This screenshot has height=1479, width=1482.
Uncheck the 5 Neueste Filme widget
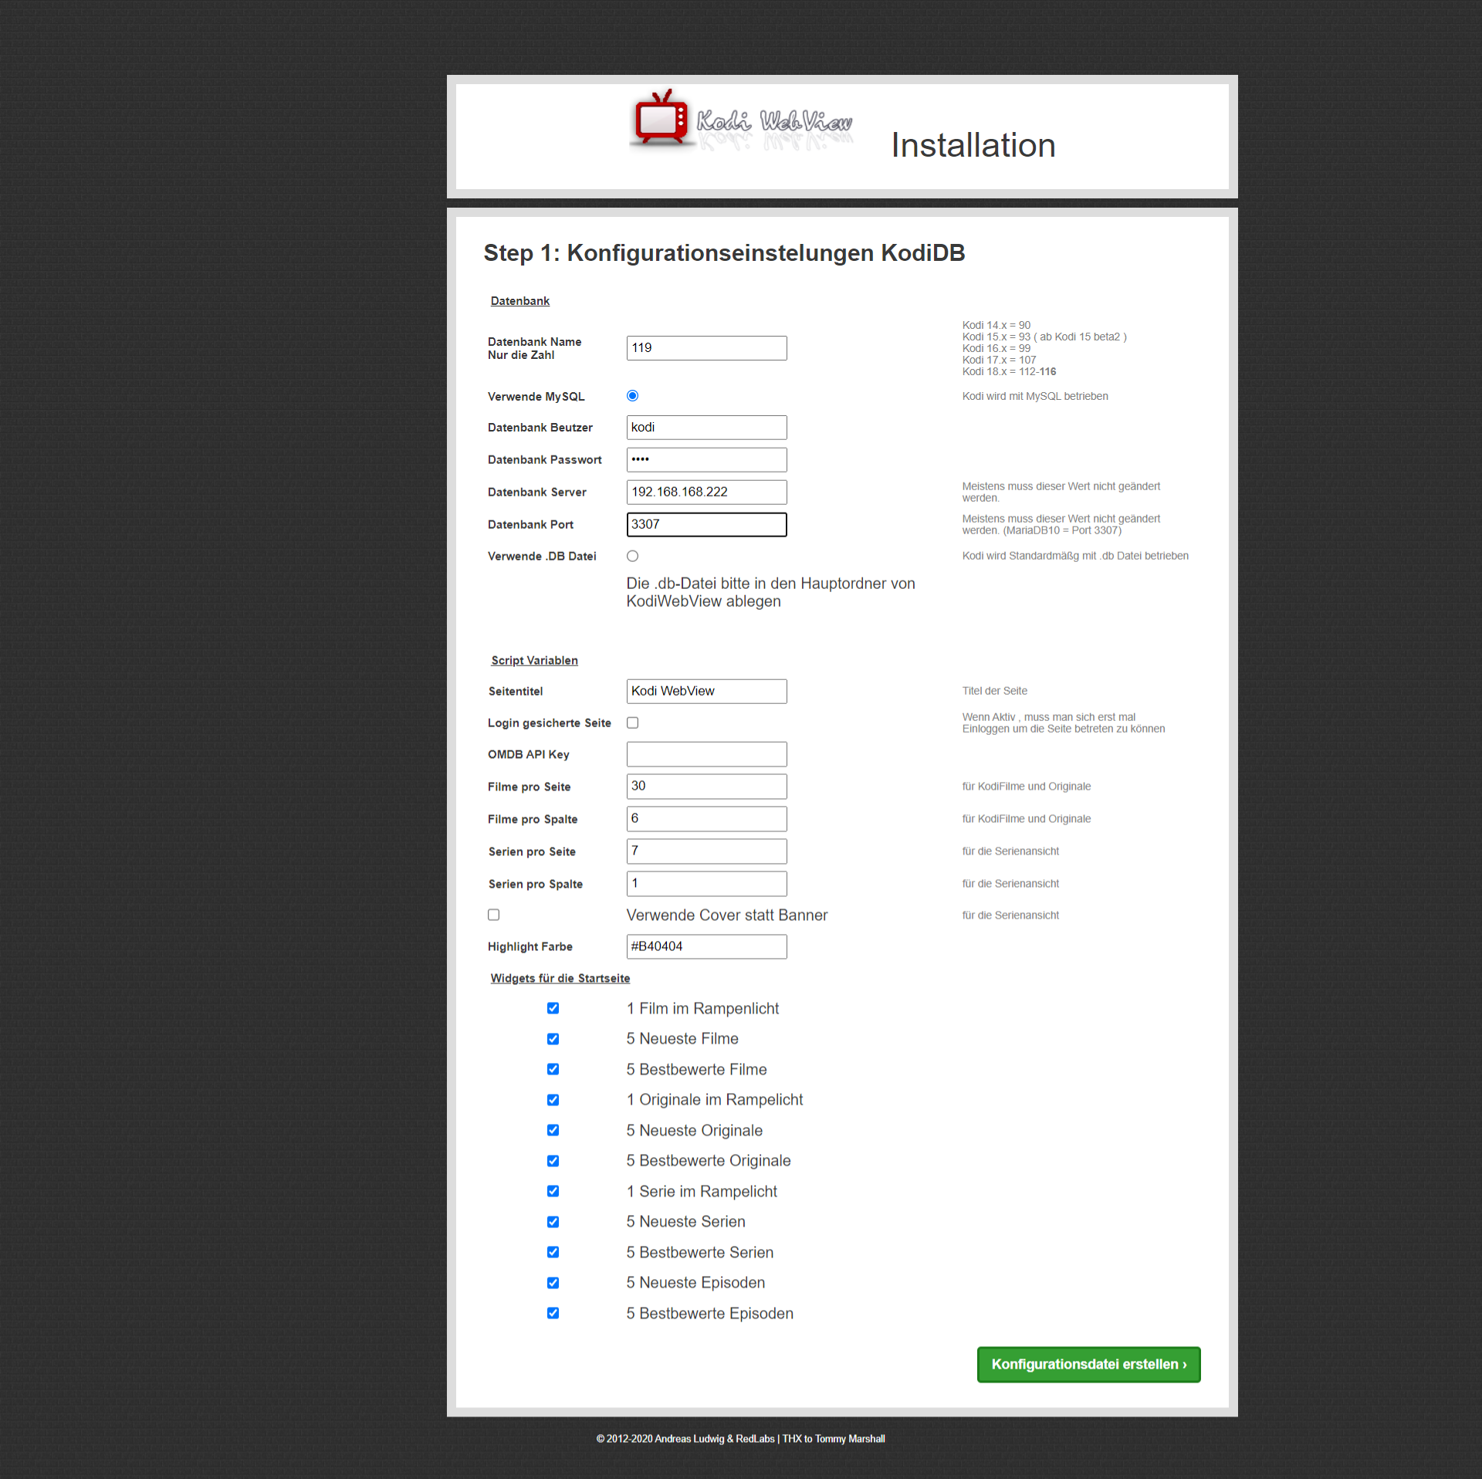(x=553, y=1039)
